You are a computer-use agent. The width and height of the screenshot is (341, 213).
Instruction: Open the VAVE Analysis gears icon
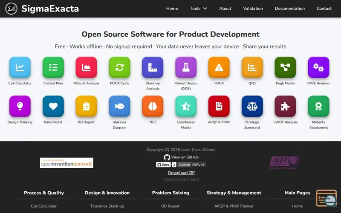coord(318,67)
